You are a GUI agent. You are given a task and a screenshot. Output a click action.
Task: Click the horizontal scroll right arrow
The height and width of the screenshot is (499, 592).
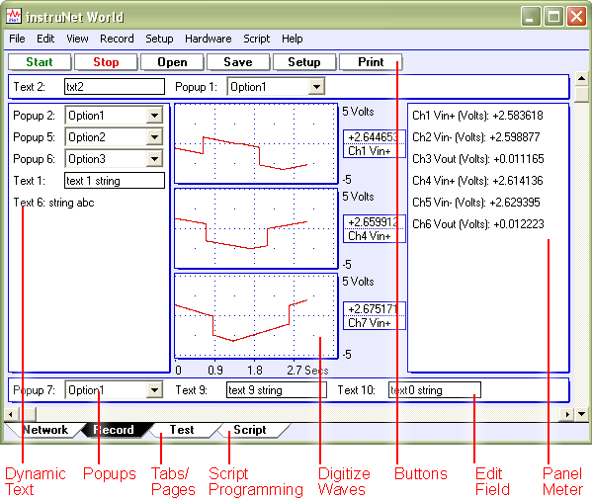567,414
